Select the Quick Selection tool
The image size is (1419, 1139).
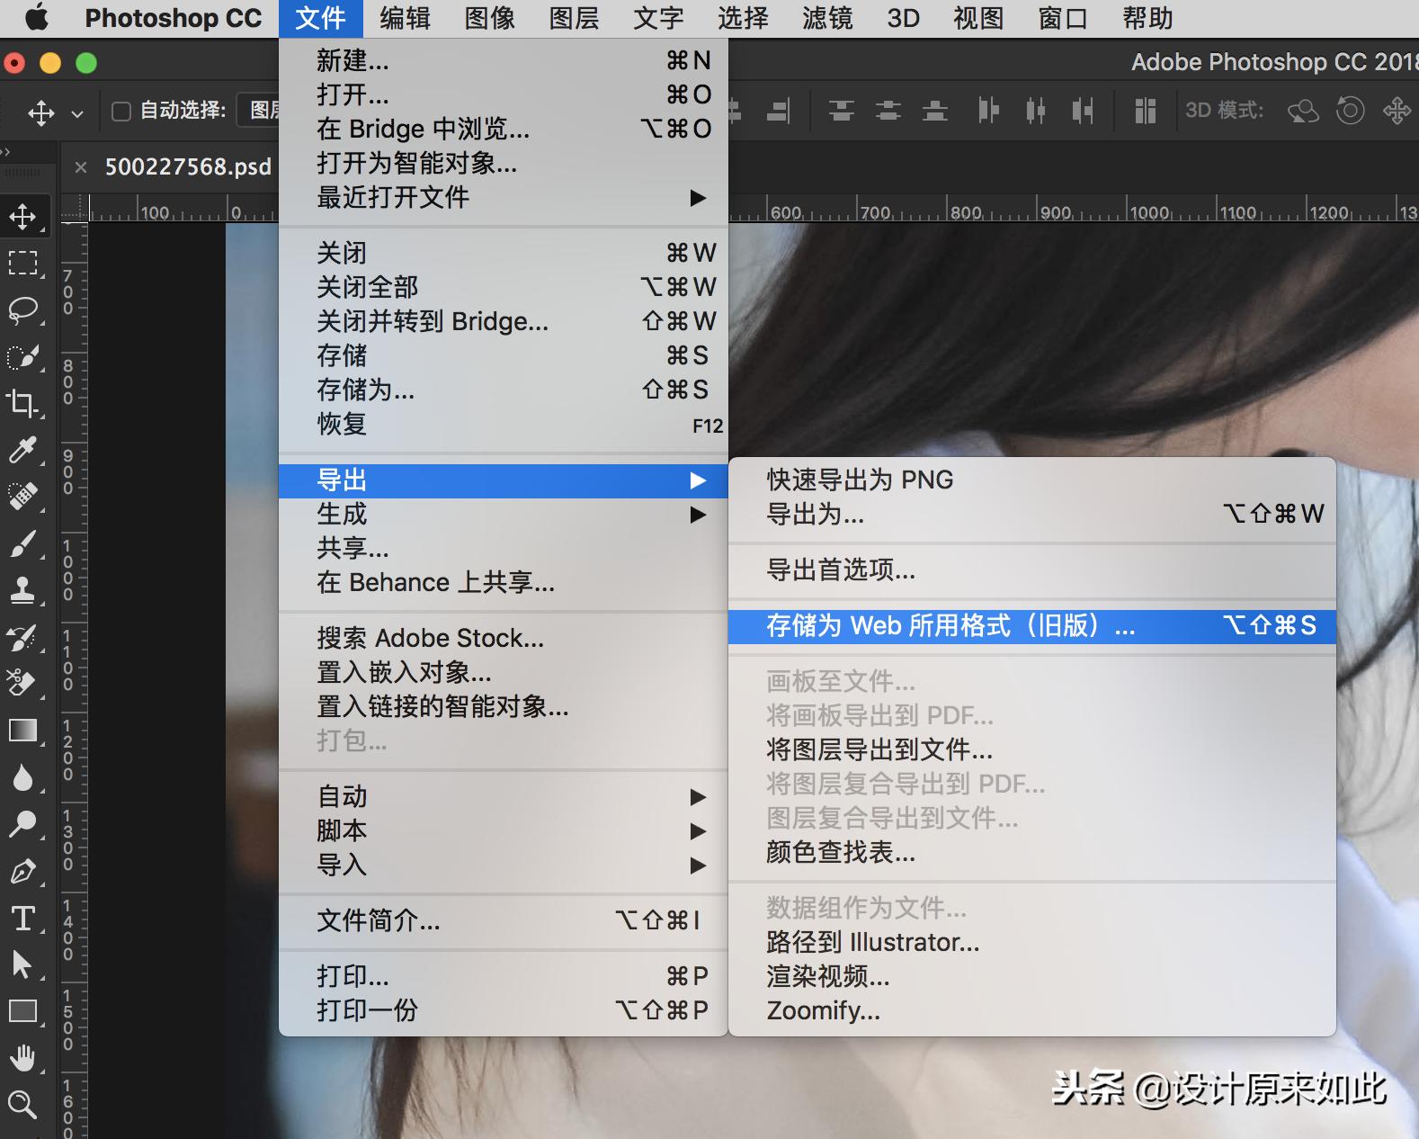click(x=22, y=357)
